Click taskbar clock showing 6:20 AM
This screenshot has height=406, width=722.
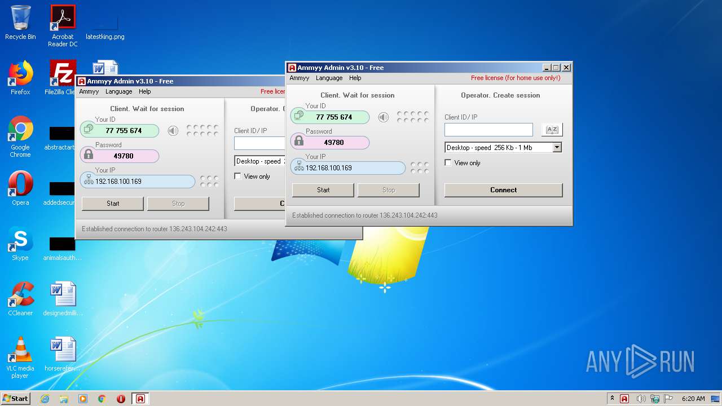[693, 399]
